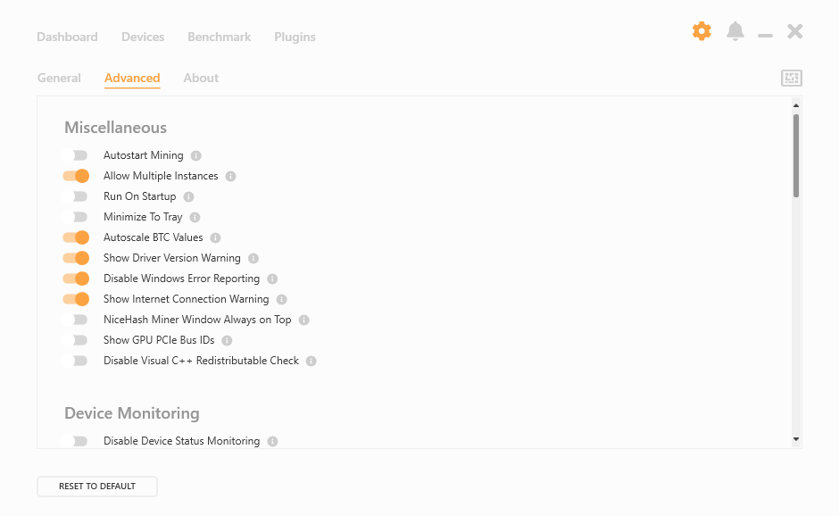Click info icon beside Allow Multiple Instances

pos(230,176)
